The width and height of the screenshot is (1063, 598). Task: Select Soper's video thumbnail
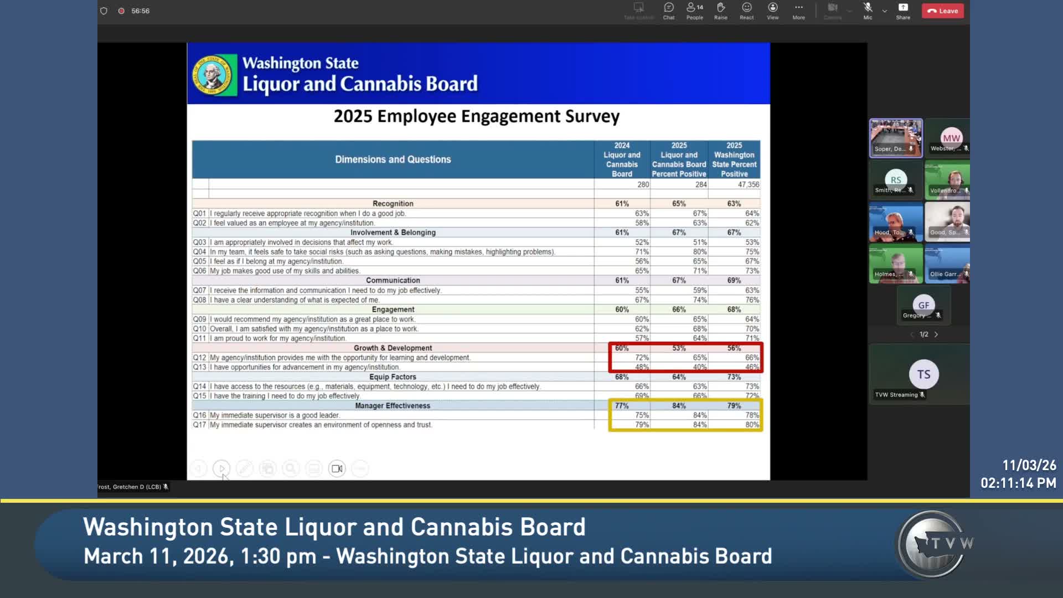tap(896, 137)
